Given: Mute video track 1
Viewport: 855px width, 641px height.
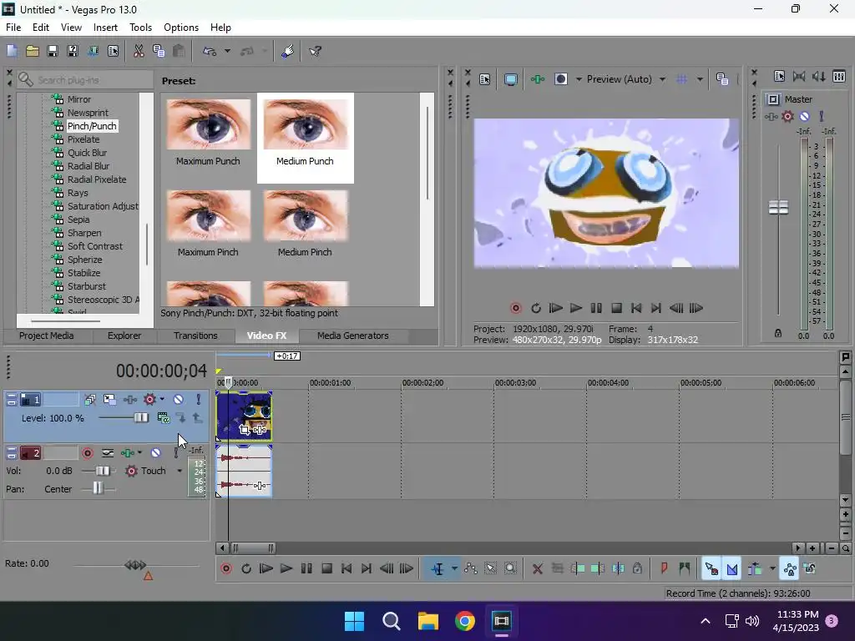Looking at the screenshot, I should 179,400.
